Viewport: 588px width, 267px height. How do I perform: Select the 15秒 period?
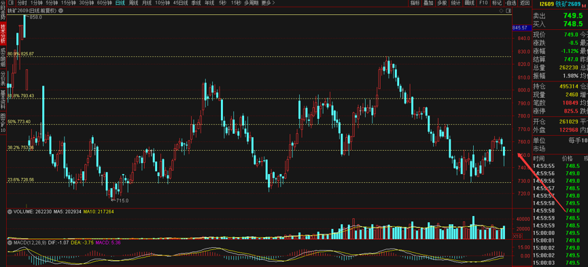(x=236, y=3)
